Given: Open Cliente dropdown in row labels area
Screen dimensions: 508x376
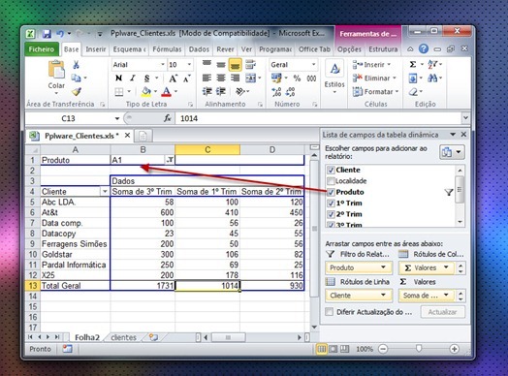Looking at the screenshot, I should [383, 295].
